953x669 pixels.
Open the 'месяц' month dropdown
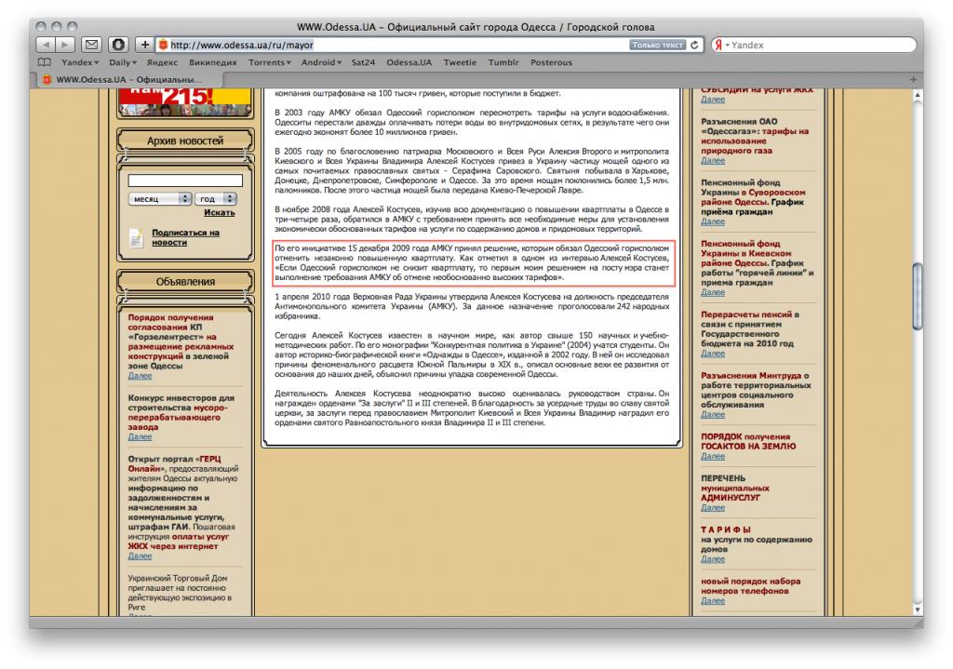159,199
